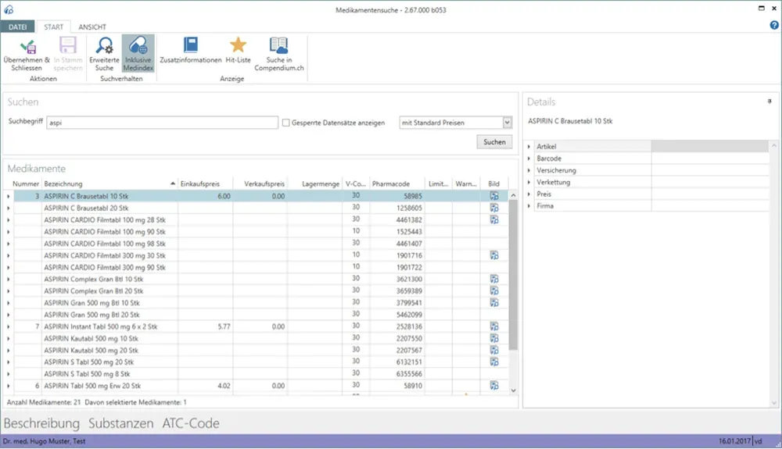Click the medication list scroll up arrow
Viewport: 782px width, 449px height.
pos(513,196)
